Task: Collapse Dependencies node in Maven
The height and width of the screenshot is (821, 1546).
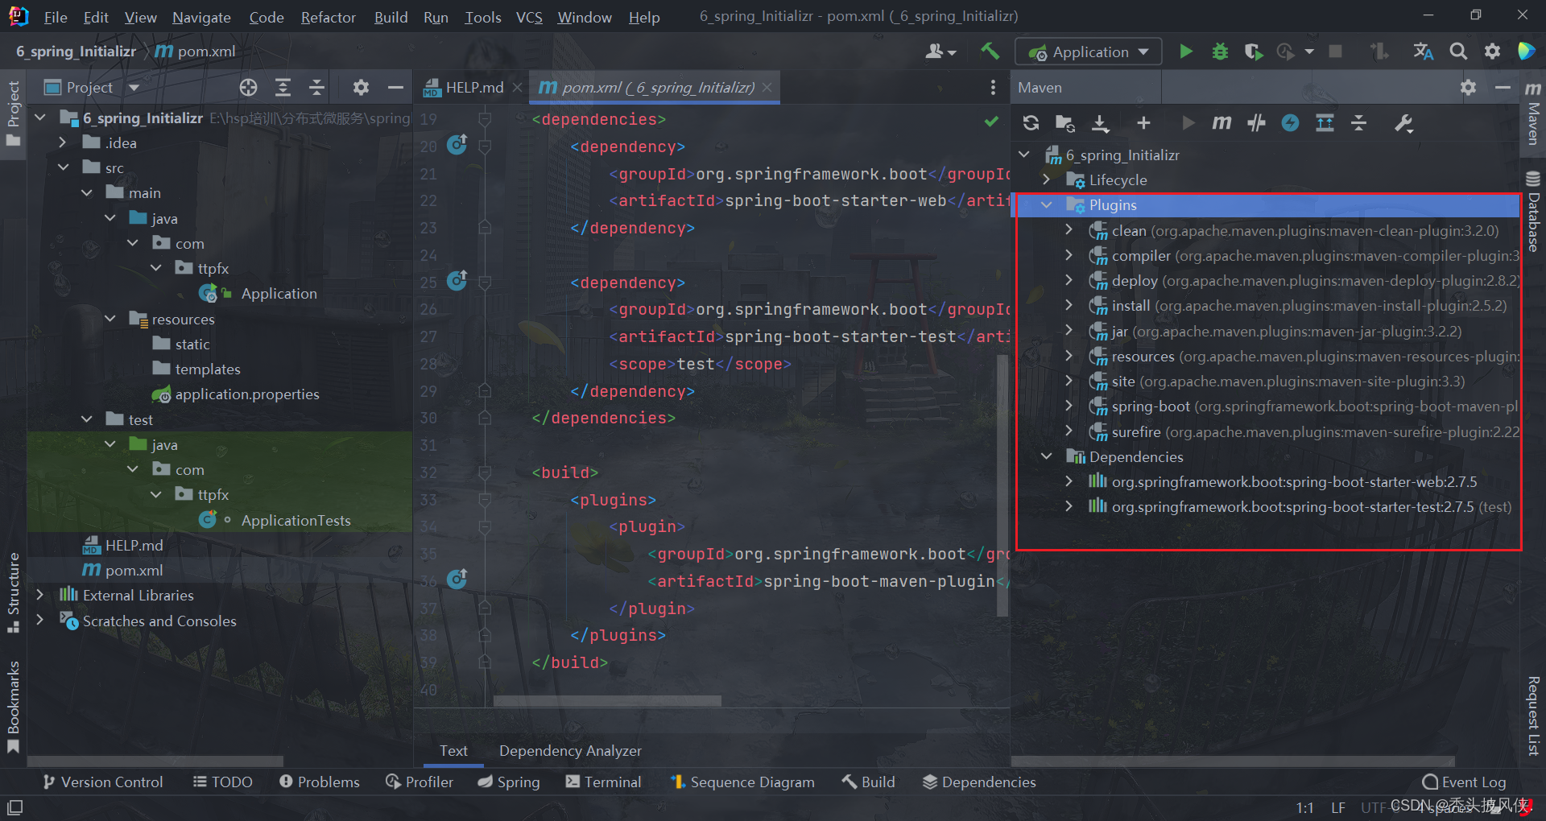Action: coord(1046,456)
